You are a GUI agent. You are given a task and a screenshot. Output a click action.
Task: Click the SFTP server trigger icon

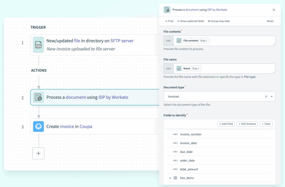[38, 45]
